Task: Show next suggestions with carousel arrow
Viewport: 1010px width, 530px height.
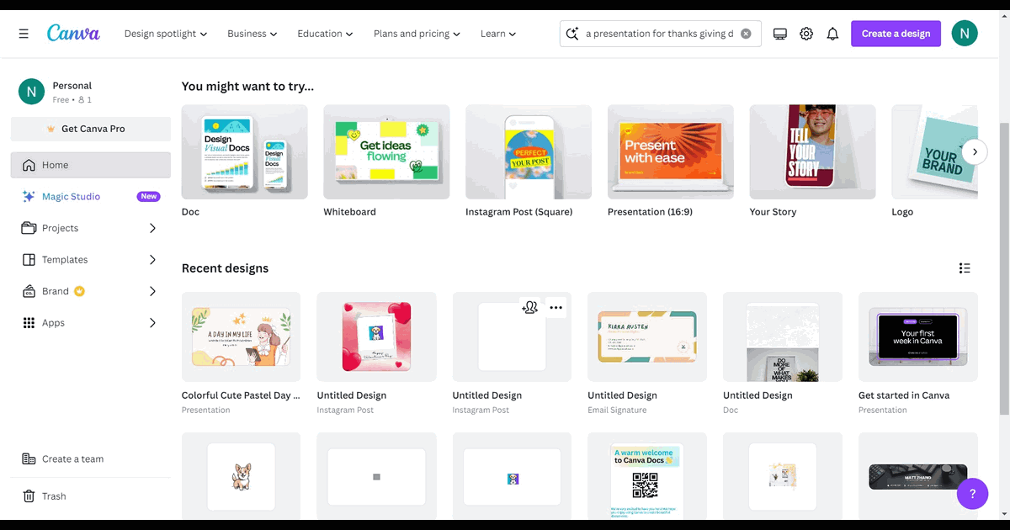Action: pyautogui.click(x=975, y=151)
